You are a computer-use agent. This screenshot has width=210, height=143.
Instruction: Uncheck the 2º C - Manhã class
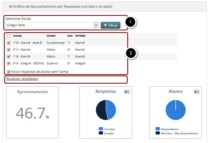coord(9,50)
